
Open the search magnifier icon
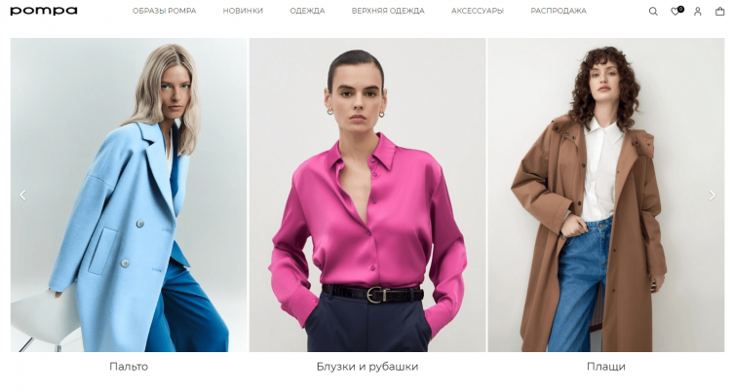click(653, 12)
